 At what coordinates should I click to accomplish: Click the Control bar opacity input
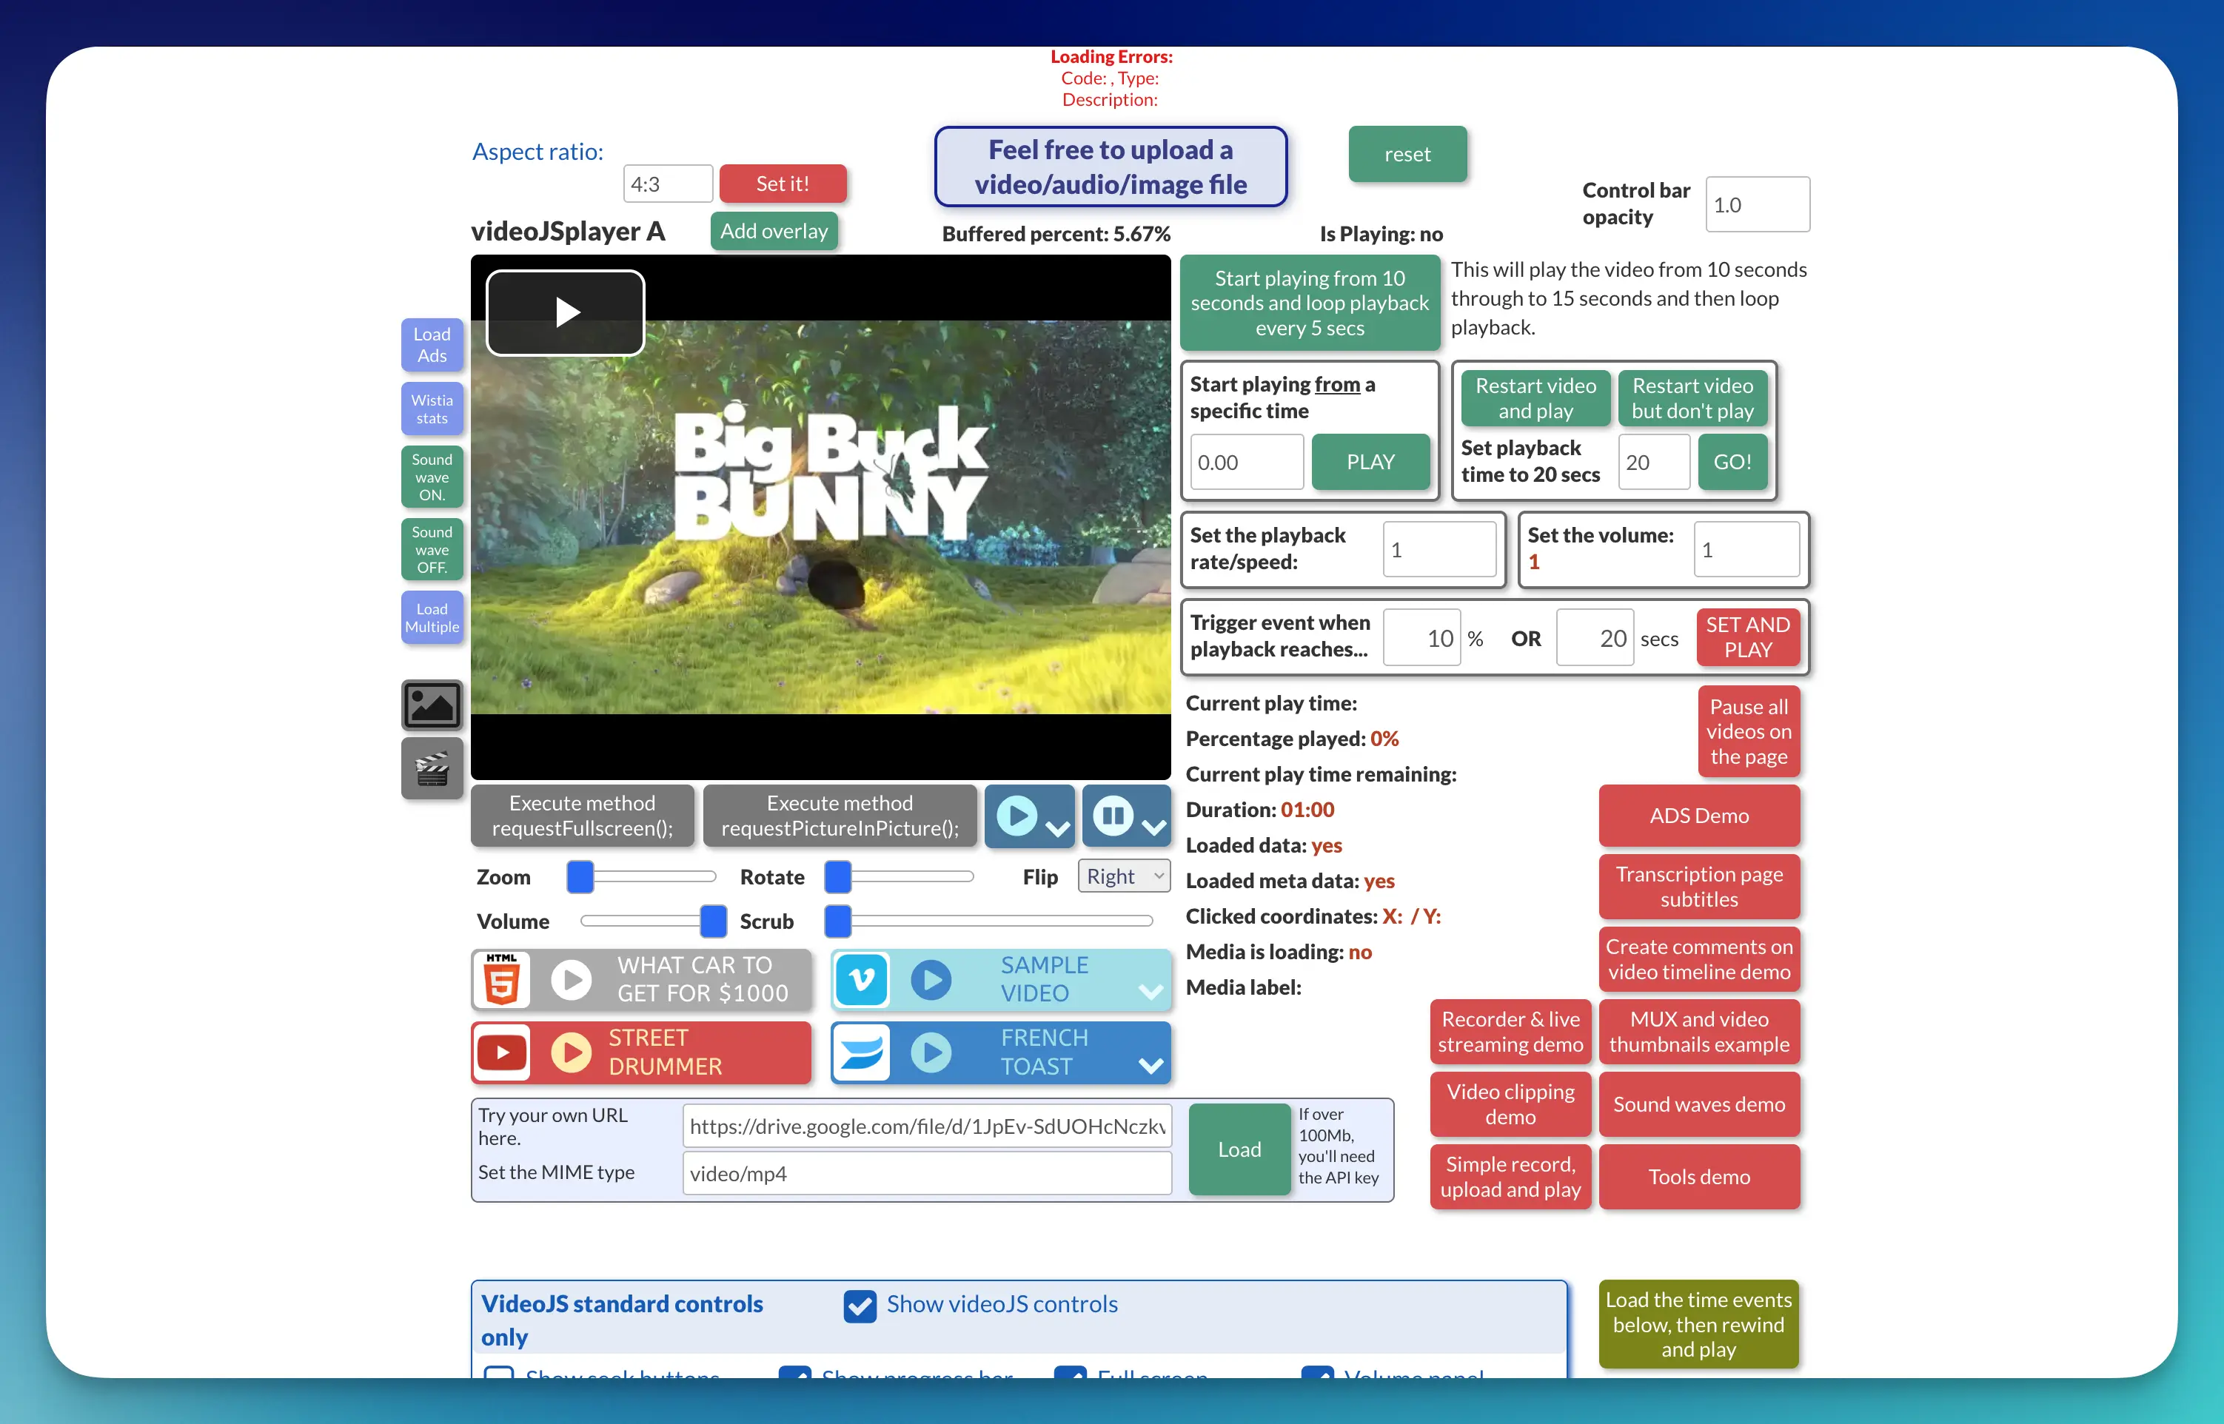point(1757,204)
